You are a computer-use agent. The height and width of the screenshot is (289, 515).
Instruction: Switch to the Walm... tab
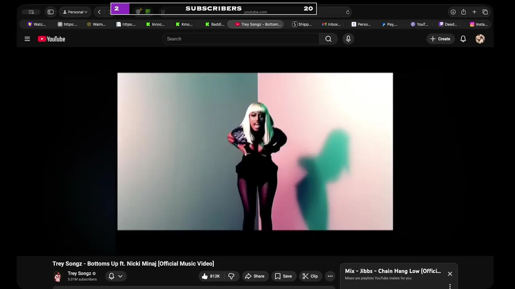(96, 24)
